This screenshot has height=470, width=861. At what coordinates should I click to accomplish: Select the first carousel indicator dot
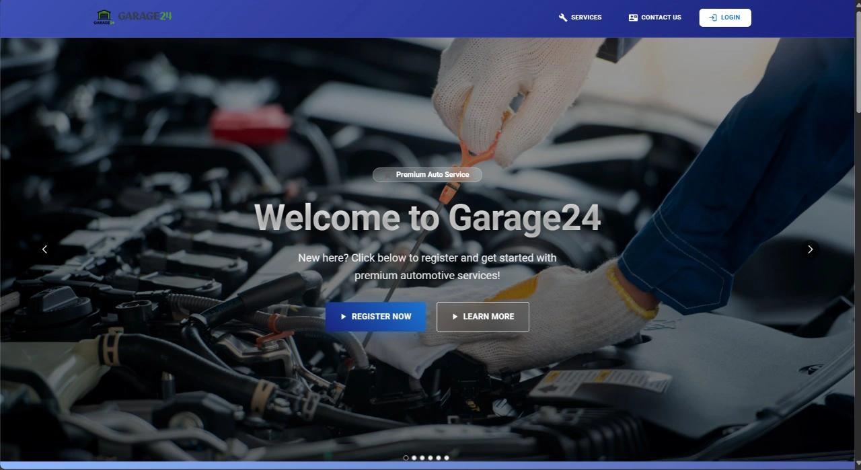click(406, 458)
